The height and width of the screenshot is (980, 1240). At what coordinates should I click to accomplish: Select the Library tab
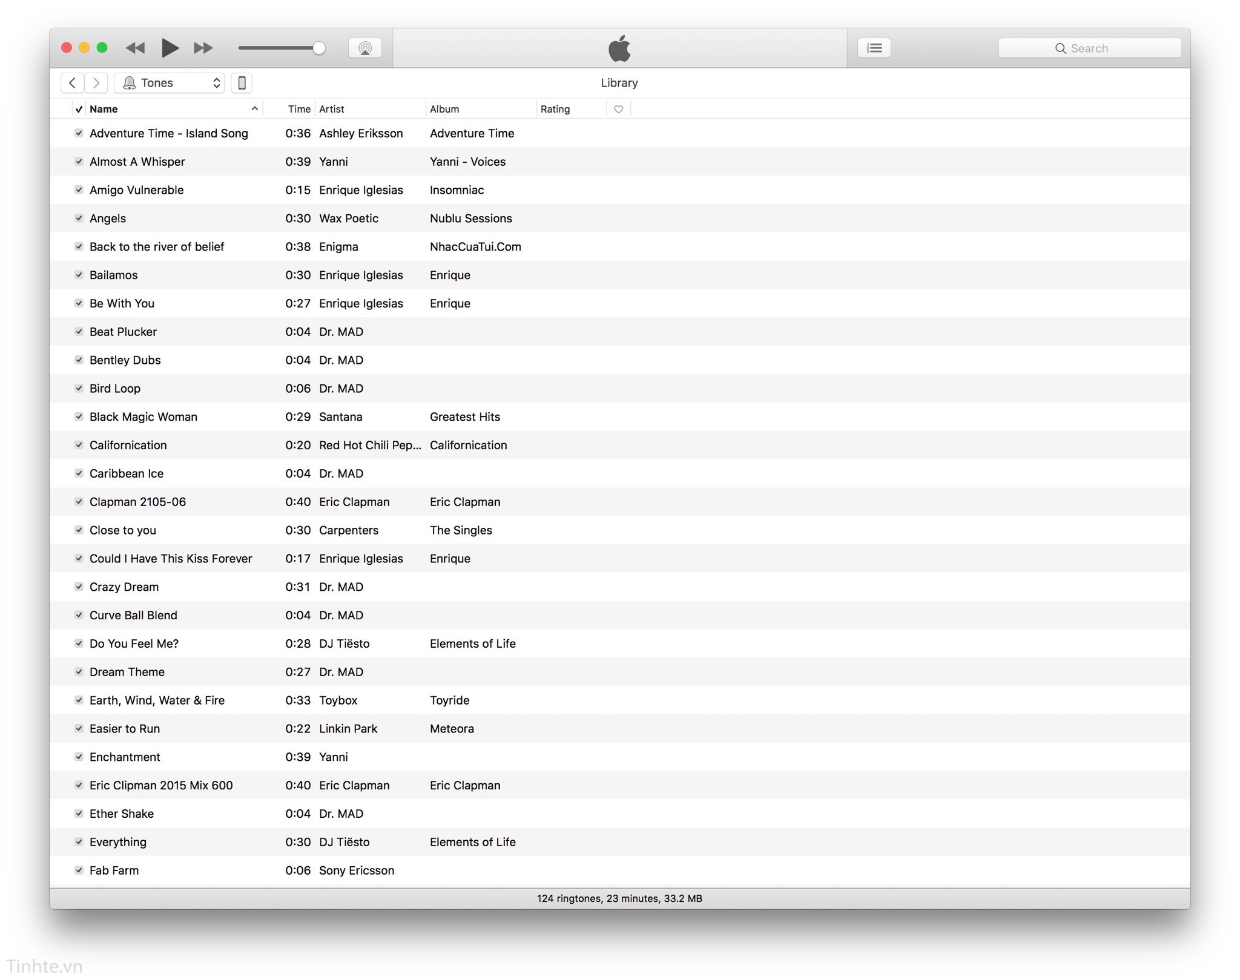click(x=619, y=83)
